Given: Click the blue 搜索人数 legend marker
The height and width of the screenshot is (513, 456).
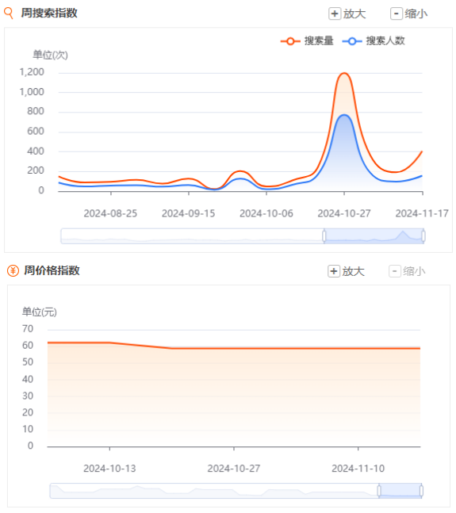Looking at the screenshot, I should click(351, 41).
